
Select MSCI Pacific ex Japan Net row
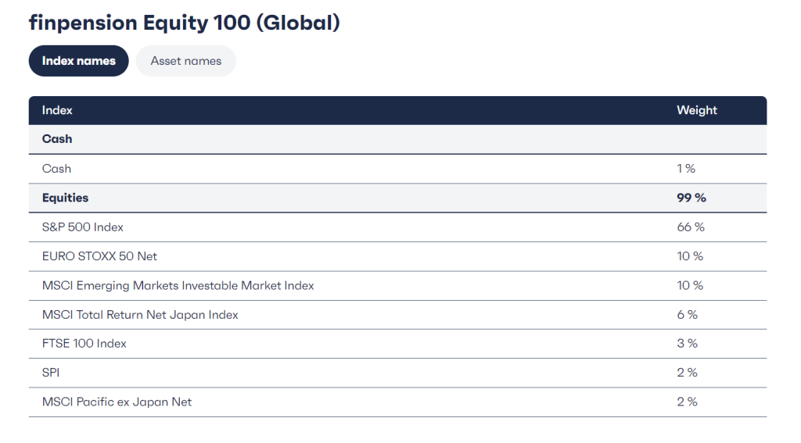(117, 402)
